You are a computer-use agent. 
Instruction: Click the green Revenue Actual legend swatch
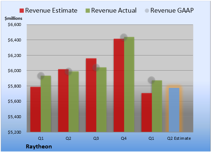(88, 10)
